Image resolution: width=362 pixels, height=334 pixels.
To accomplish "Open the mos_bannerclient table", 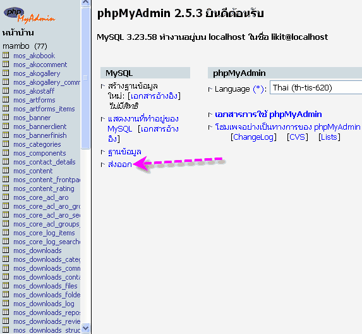I will [x=40, y=127].
